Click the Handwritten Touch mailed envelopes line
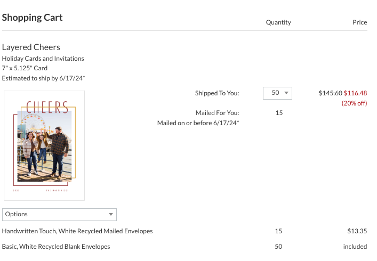The height and width of the screenshot is (261, 377). tap(77, 231)
